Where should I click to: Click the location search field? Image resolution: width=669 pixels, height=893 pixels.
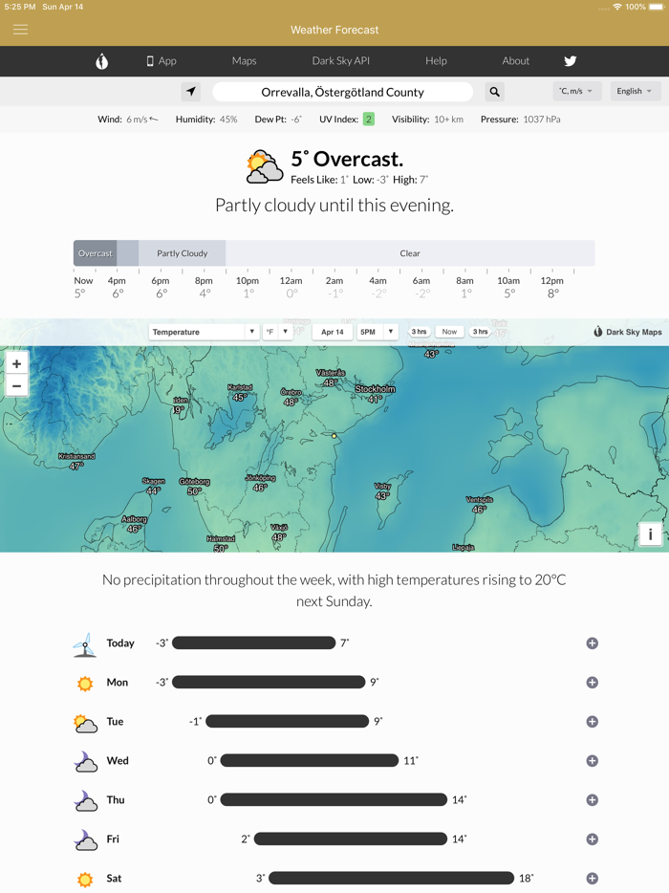pos(342,92)
